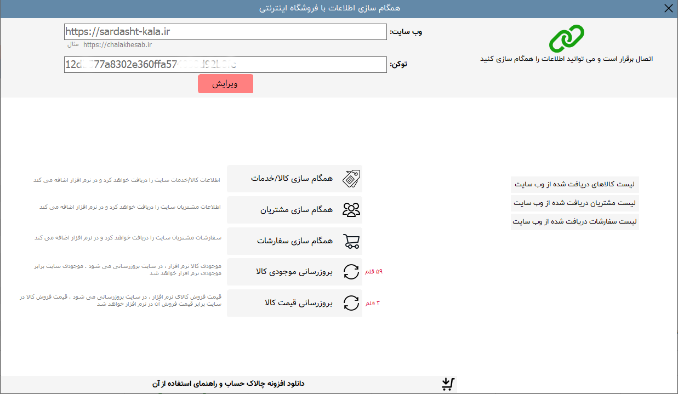Image resolution: width=678 pixels, height=394 pixels.
Task: Click the description beside همگام سازی مشتریان
Action: click(129, 207)
